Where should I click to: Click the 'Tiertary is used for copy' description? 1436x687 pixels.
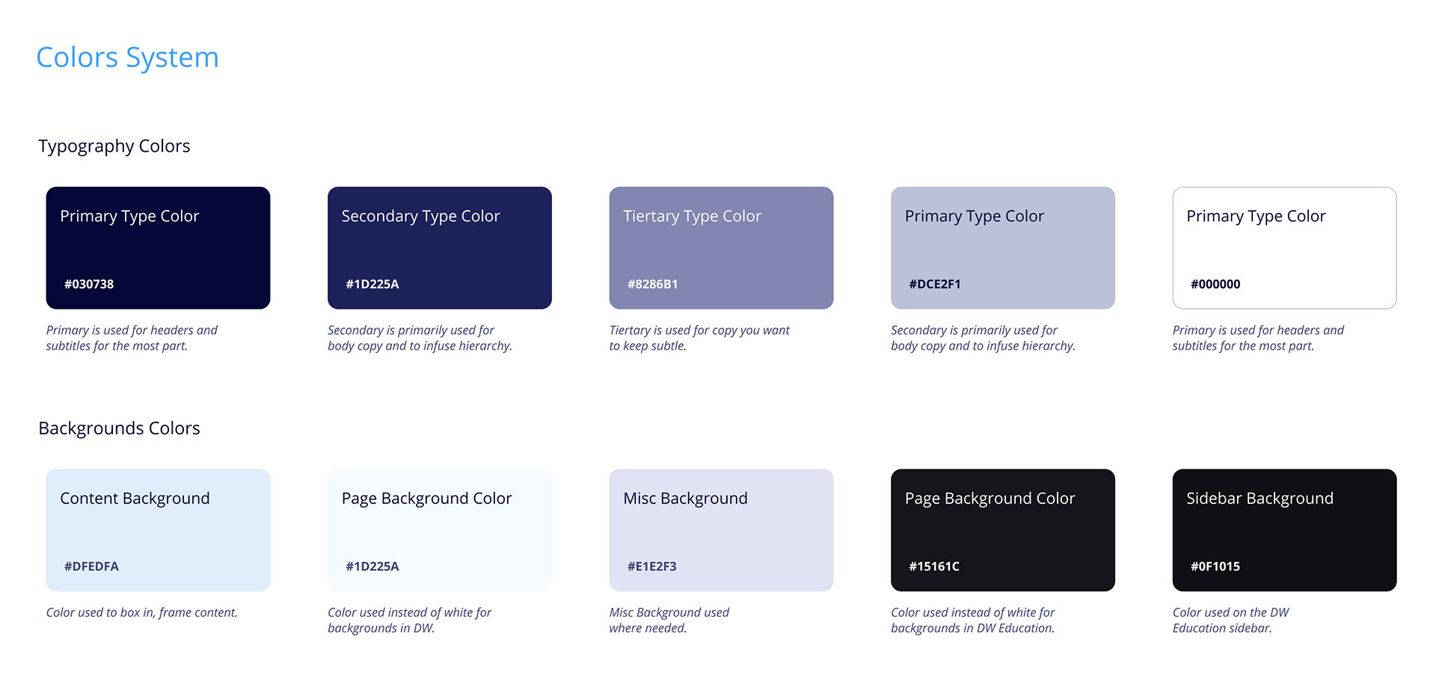[x=699, y=338]
